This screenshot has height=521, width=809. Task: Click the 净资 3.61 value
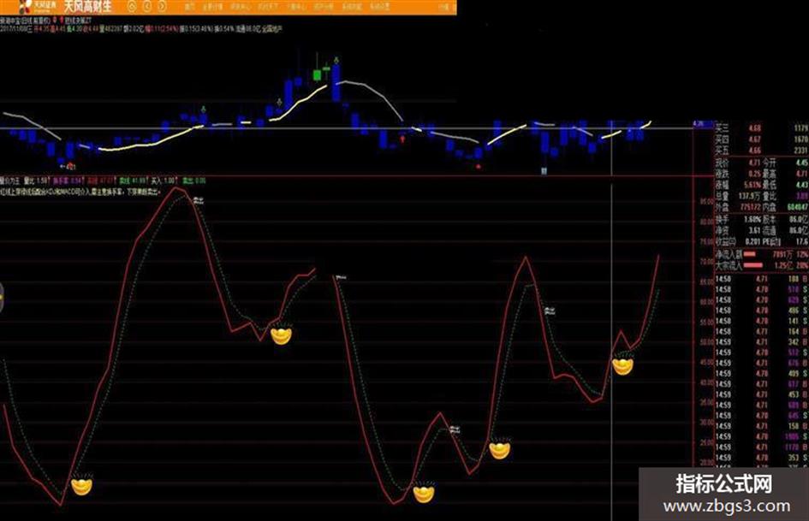(x=754, y=230)
